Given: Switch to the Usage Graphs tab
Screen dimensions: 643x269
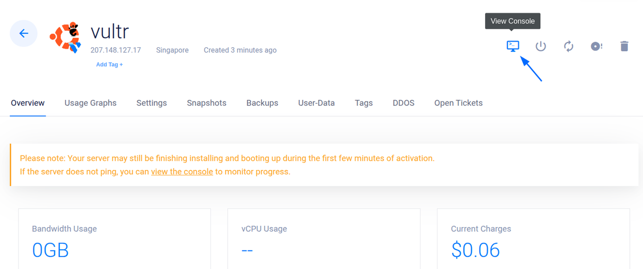Looking at the screenshot, I should (90, 103).
